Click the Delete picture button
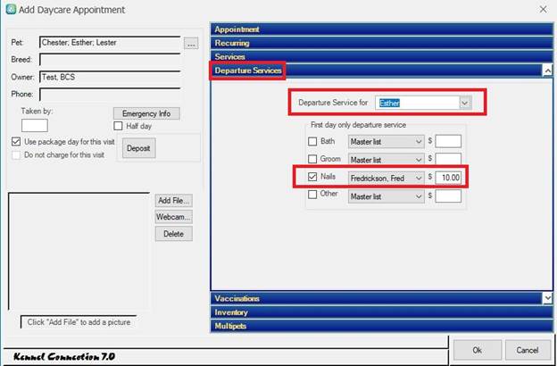This screenshot has height=366, width=557. point(174,234)
